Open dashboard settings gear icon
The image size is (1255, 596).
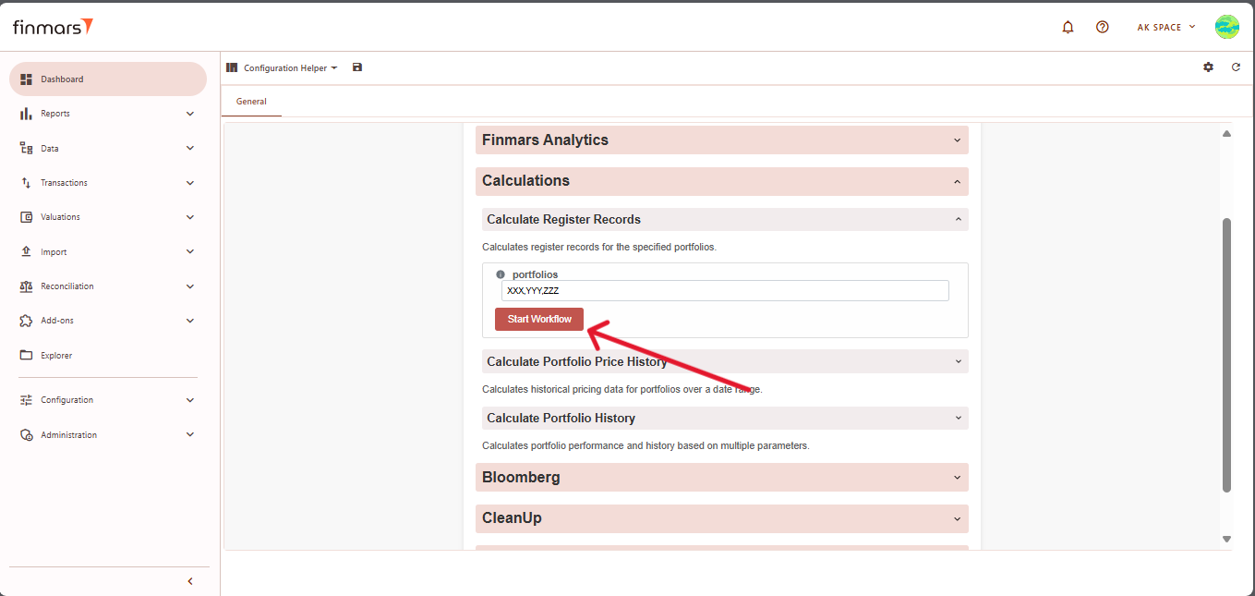coord(1208,67)
